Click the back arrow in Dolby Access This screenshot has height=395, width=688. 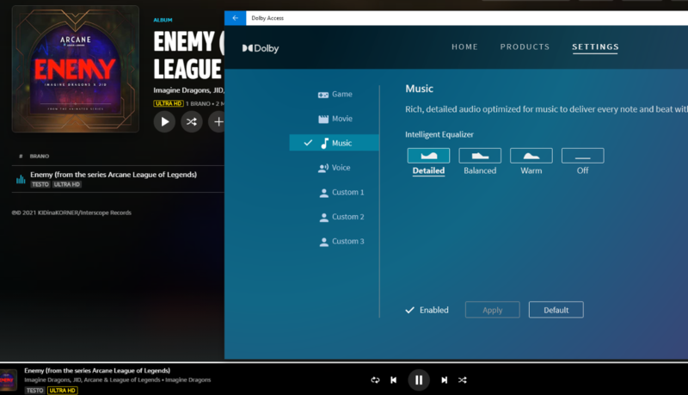235,17
